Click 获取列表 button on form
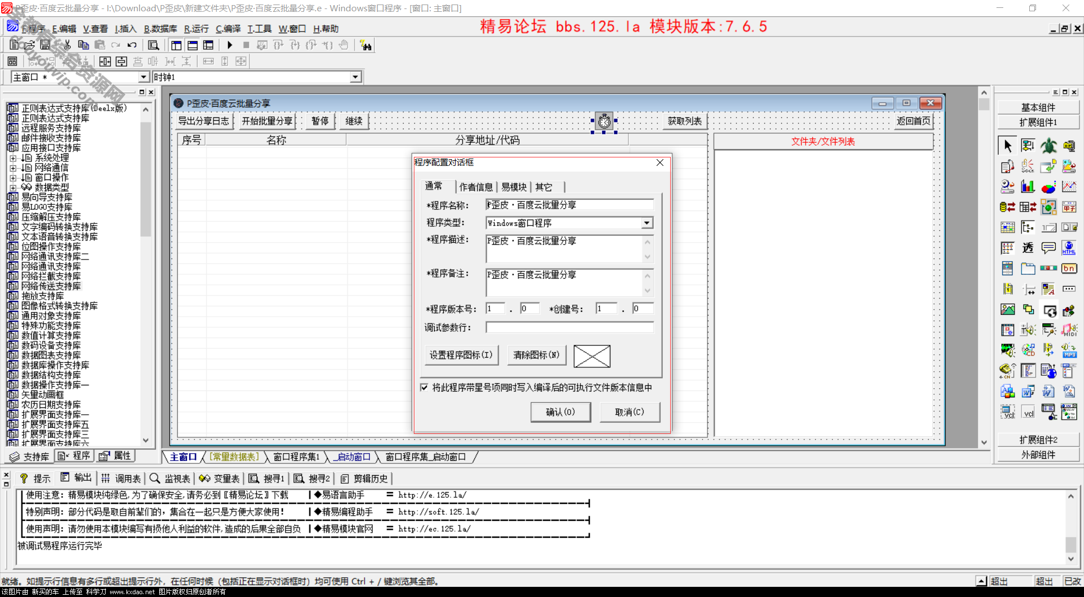Viewport: 1084px width, 597px height. [685, 121]
